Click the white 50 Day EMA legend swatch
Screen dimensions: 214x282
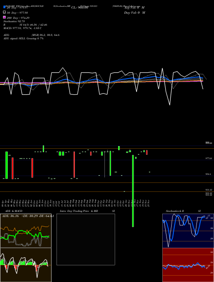4,12
